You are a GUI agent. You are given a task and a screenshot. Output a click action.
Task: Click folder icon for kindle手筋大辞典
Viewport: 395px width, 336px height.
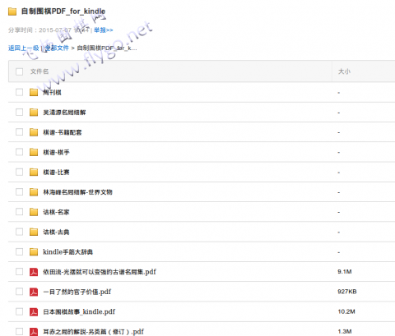click(34, 251)
